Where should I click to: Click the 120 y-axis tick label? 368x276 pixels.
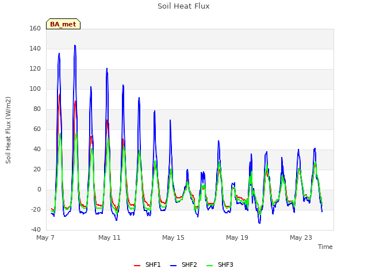pyautogui.click(x=35, y=69)
